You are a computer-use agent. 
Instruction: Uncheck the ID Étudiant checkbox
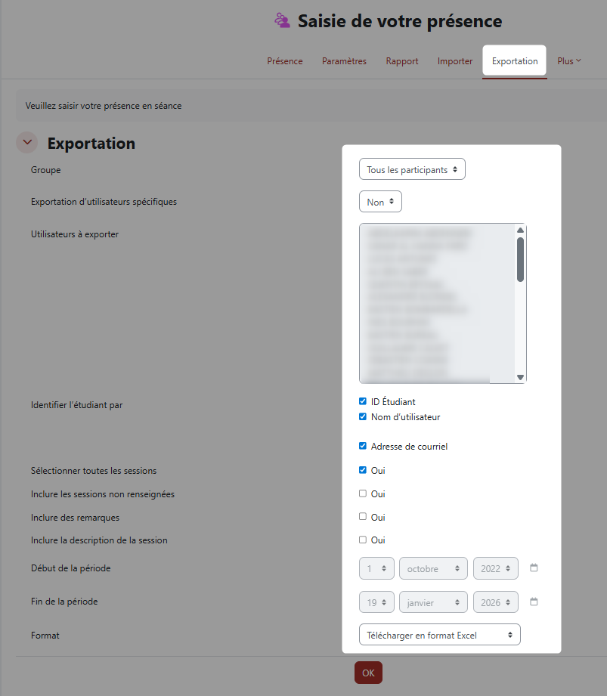[x=363, y=402]
